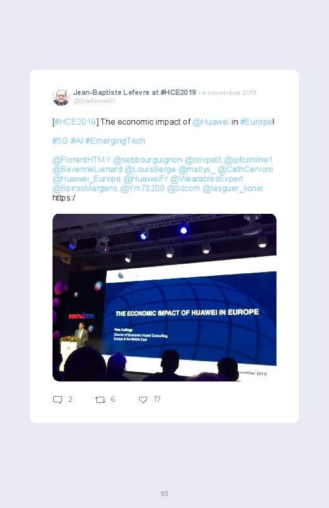The width and height of the screenshot is (329, 508).
Task: Visit @FlorentHTMY mention
Action: click(x=82, y=160)
